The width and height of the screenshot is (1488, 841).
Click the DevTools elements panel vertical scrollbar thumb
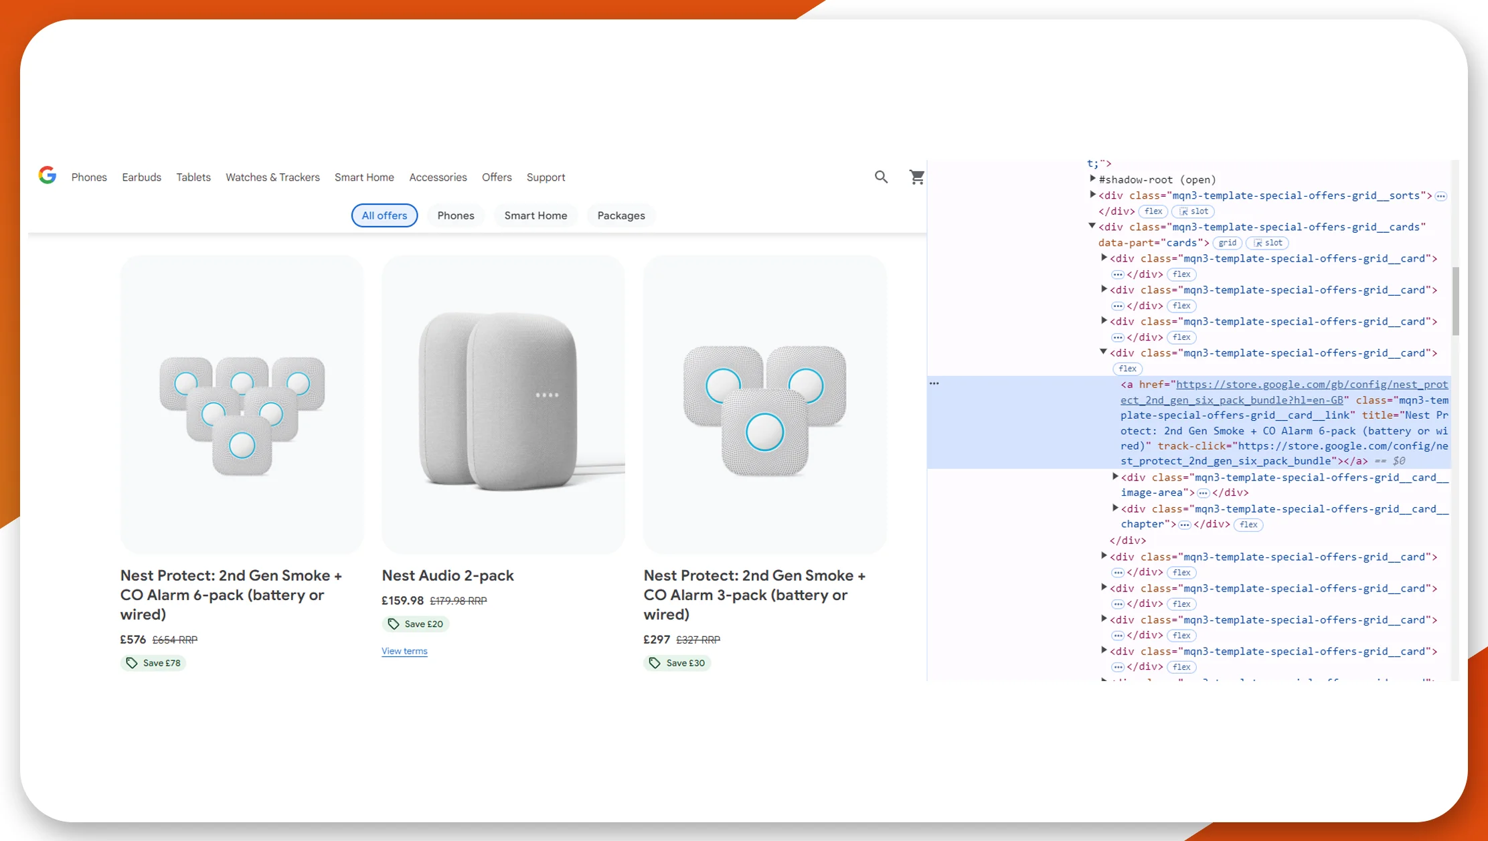tap(1455, 301)
